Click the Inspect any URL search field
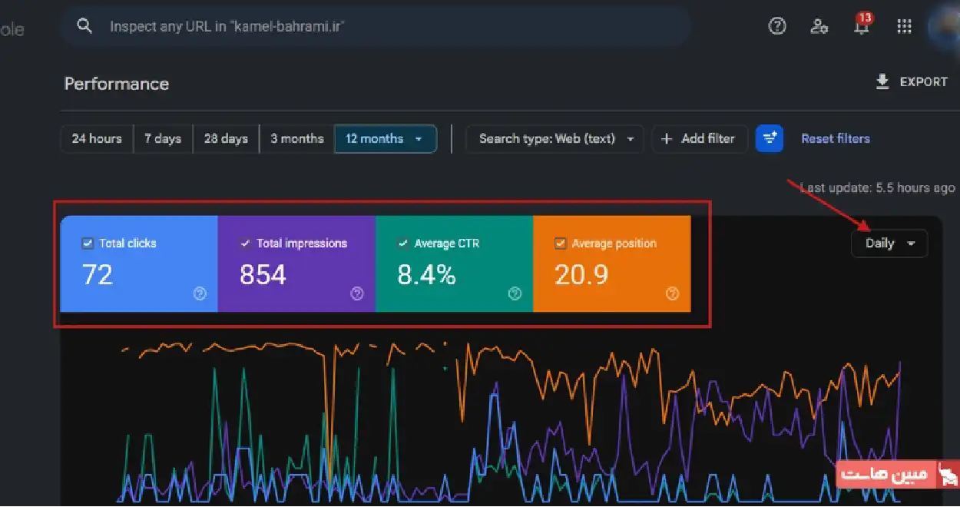 click(x=376, y=26)
